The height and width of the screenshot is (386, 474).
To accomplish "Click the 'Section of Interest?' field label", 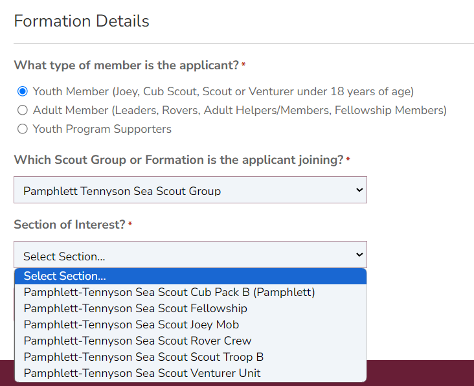I will (69, 225).
